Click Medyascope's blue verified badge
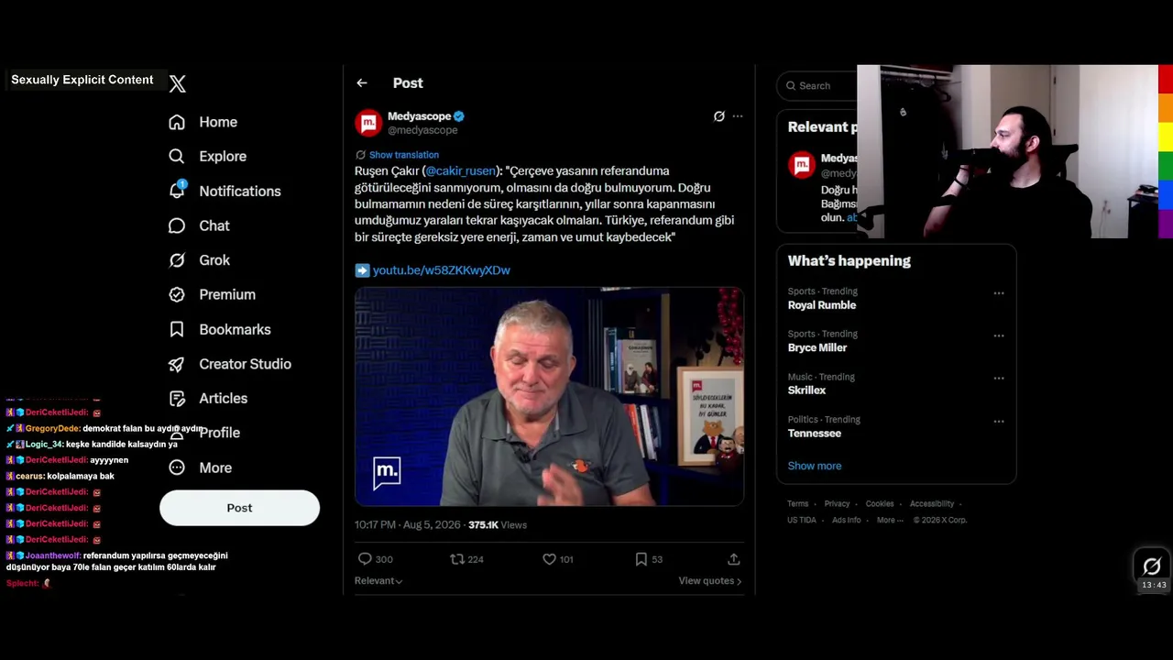 tap(459, 116)
